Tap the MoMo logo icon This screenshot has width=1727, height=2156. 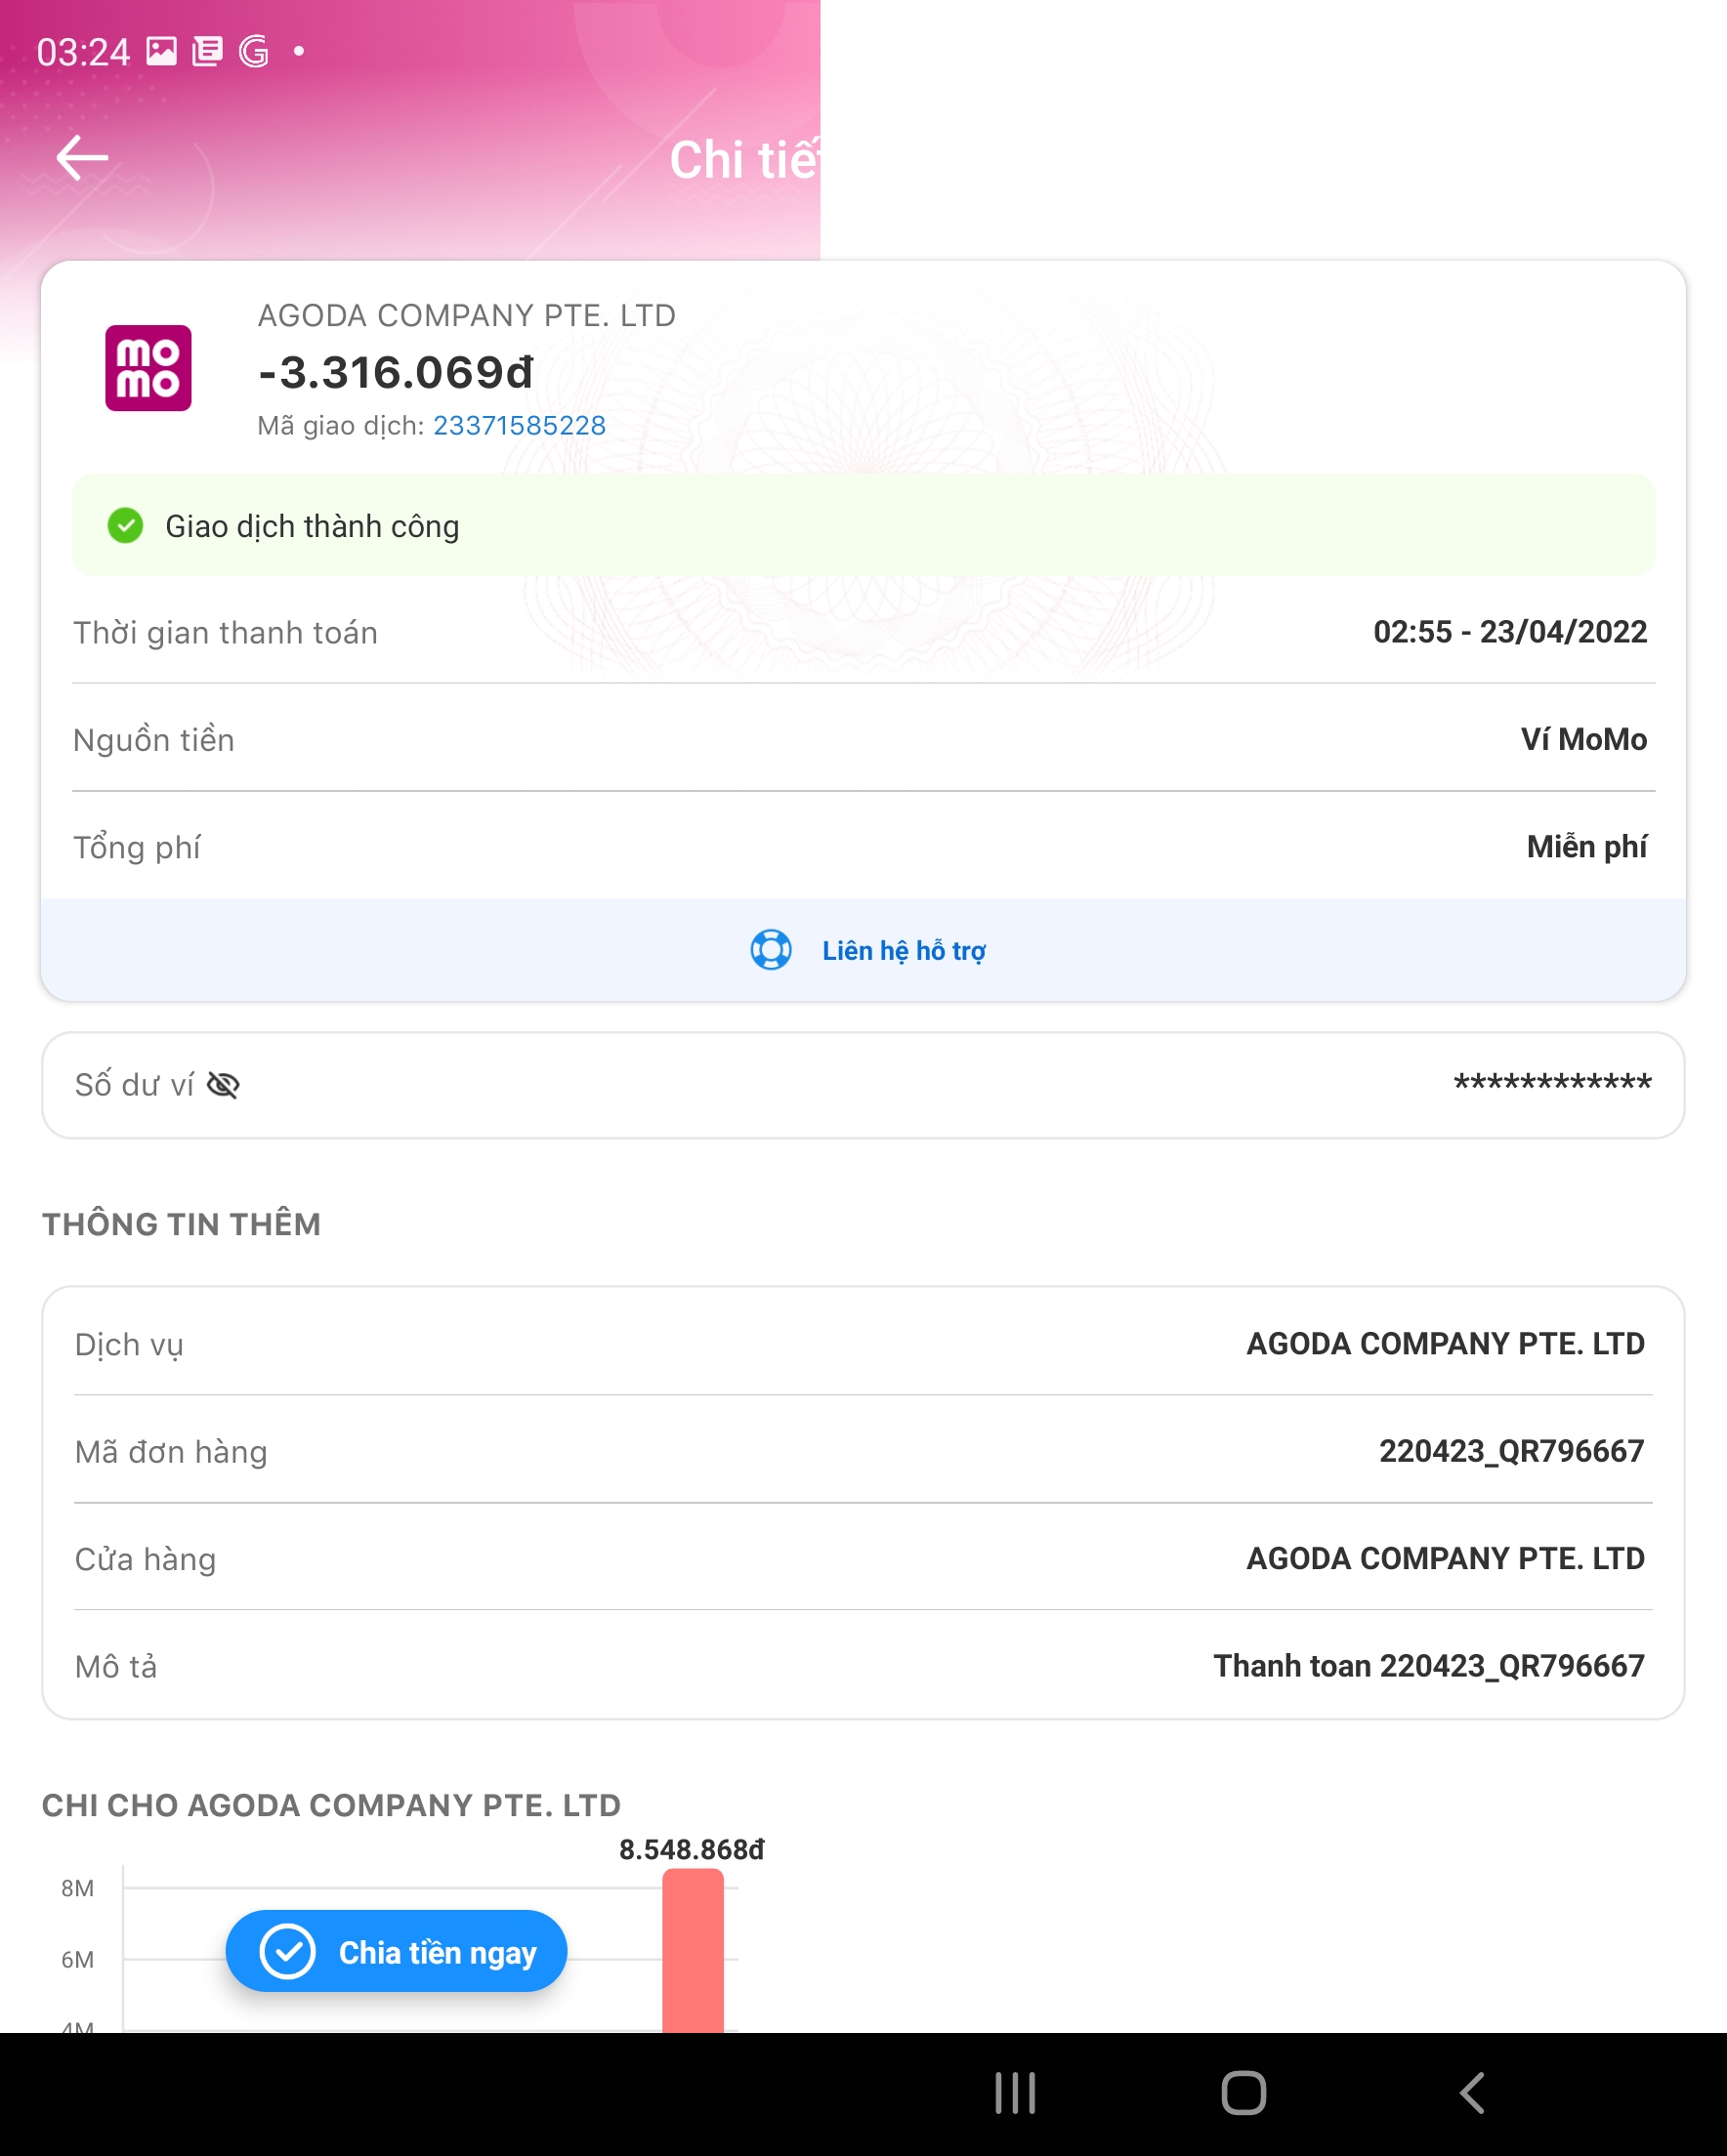[148, 367]
